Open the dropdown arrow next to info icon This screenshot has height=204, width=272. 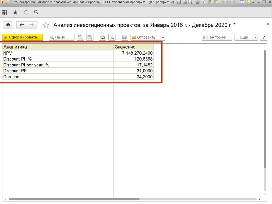[253, 2]
